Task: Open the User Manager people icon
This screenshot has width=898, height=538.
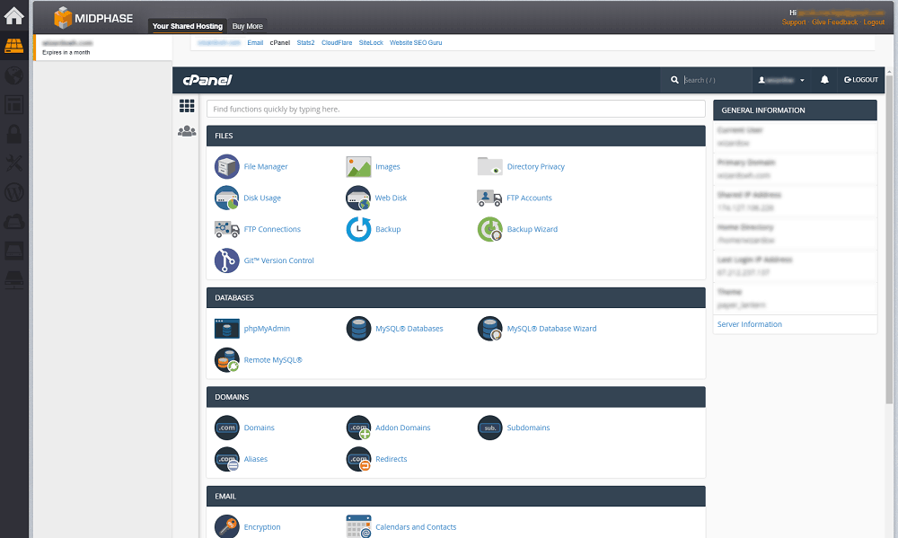Action: pos(187,131)
